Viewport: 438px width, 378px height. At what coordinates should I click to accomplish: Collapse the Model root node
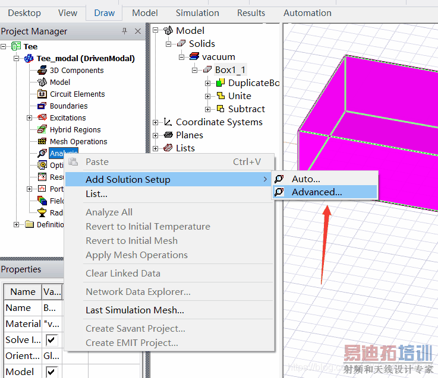155,30
